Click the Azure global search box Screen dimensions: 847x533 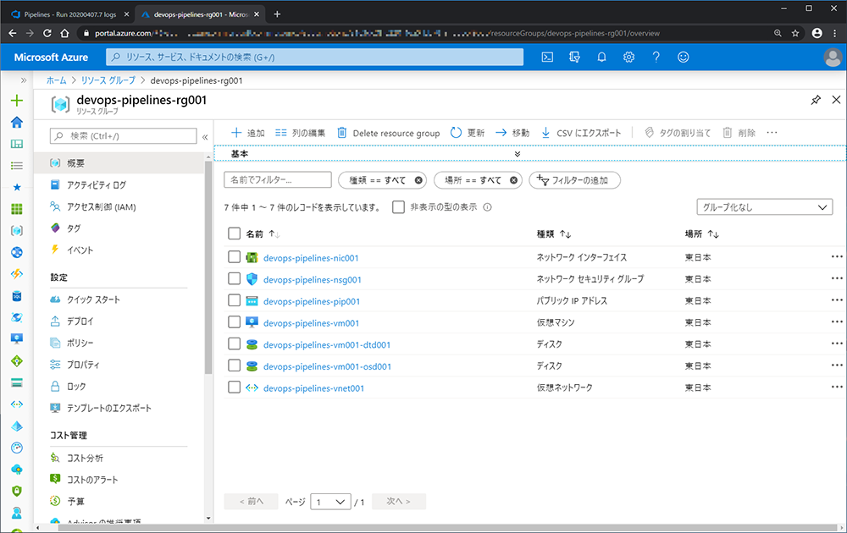click(x=314, y=58)
